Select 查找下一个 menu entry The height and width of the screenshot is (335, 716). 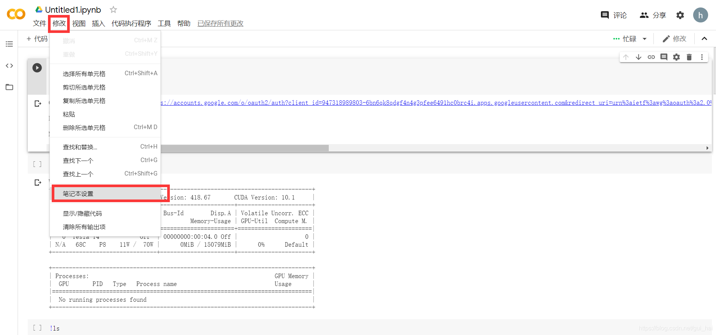[x=105, y=161]
